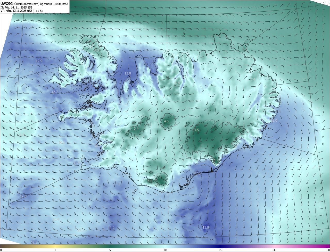The height and width of the screenshot is (252, 330).
Task: Click the 1 tick label on the color scale
Action: pyautogui.click(x=55, y=250)
